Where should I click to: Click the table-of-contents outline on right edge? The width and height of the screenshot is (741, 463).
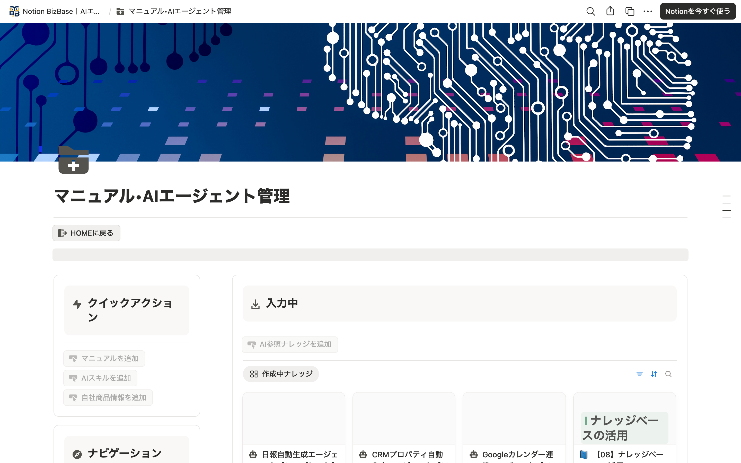(x=726, y=207)
